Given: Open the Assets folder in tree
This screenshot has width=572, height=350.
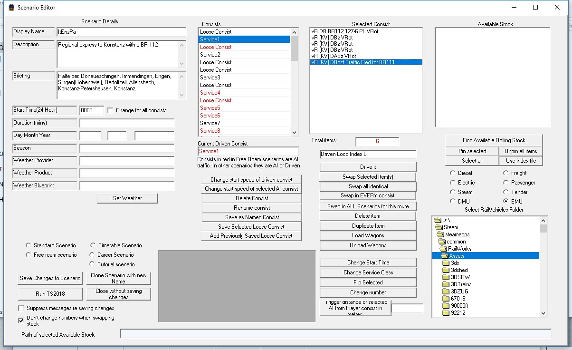Looking at the screenshot, I should pyautogui.click(x=457, y=256).
